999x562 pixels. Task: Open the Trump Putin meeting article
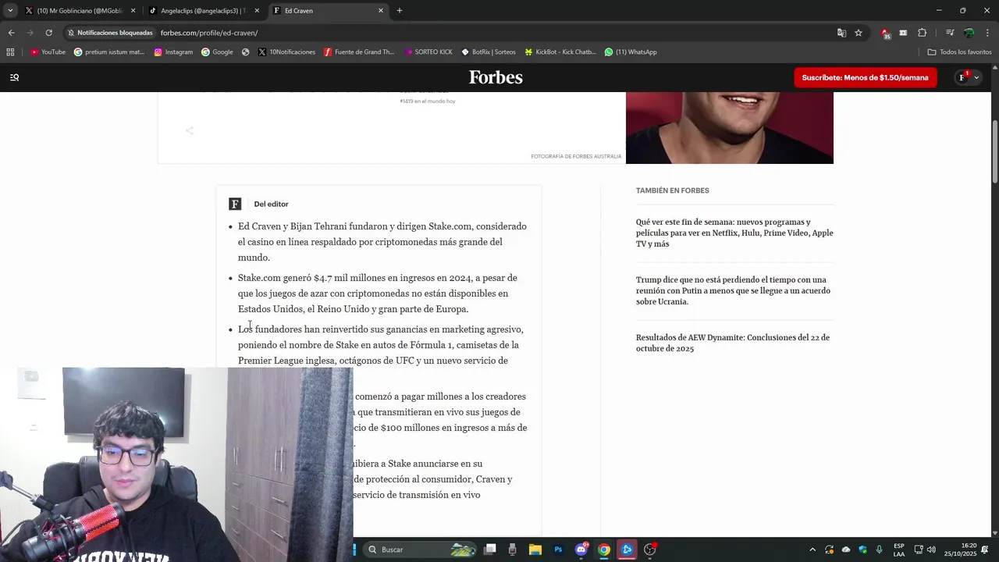tap(733, 290)
